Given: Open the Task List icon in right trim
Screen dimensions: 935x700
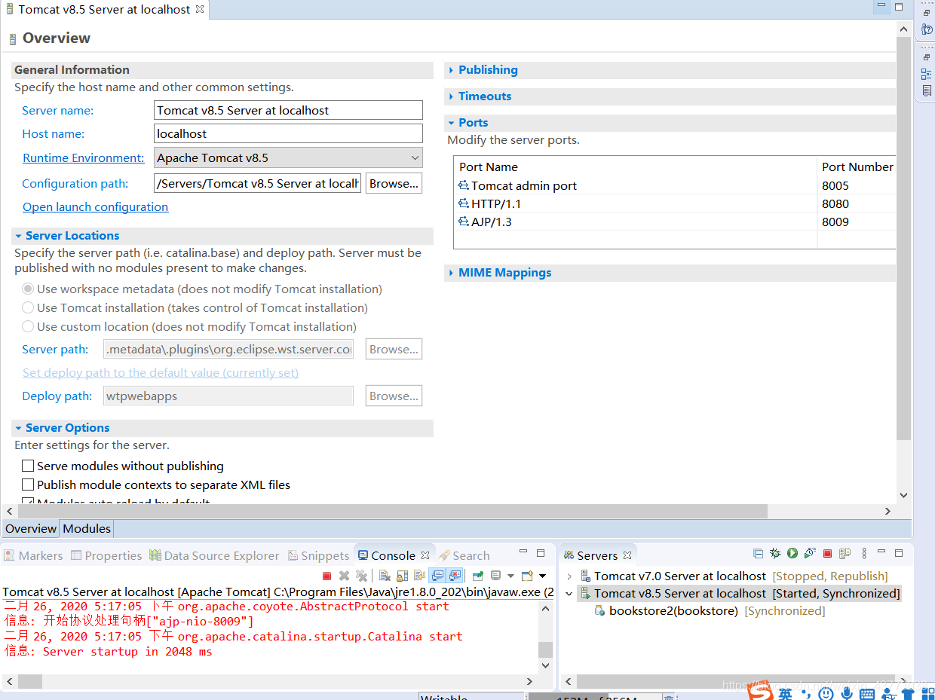Looking at the screenshot, I should pyautogui.click(x=927, y=90).
